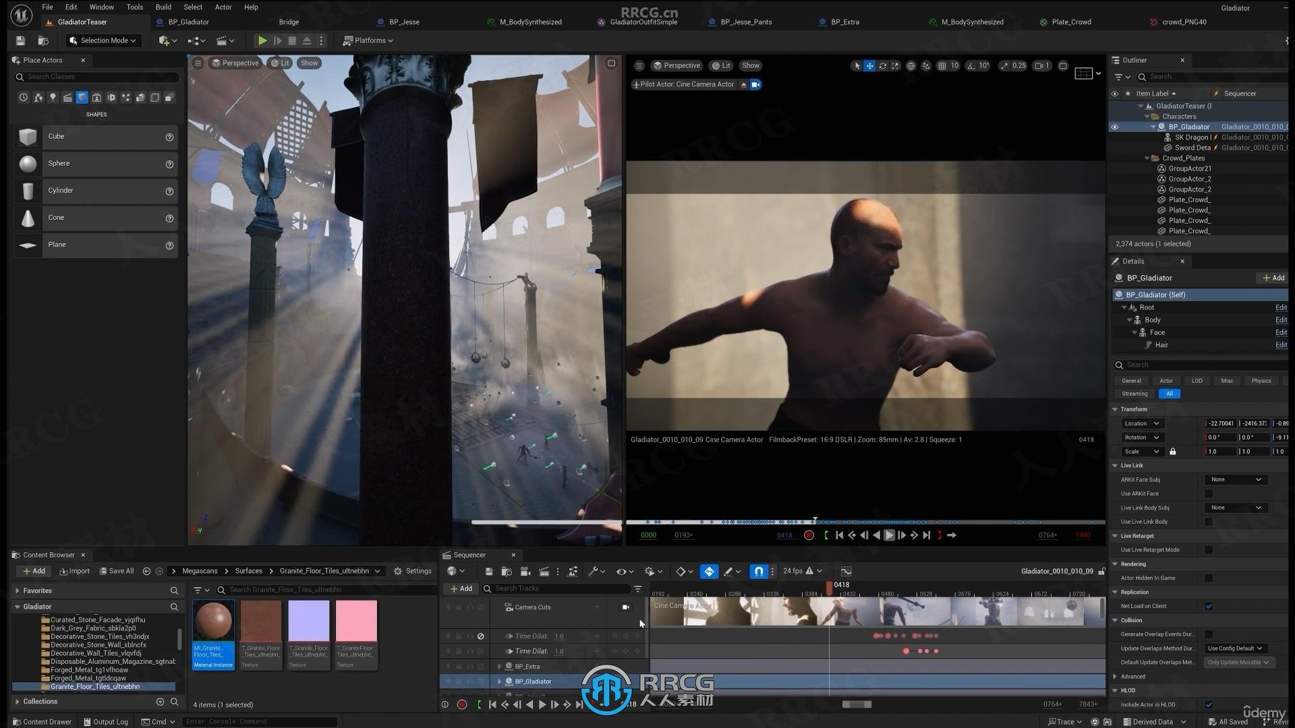Enable Use ARKit Face checkbox

(1209, 493)
